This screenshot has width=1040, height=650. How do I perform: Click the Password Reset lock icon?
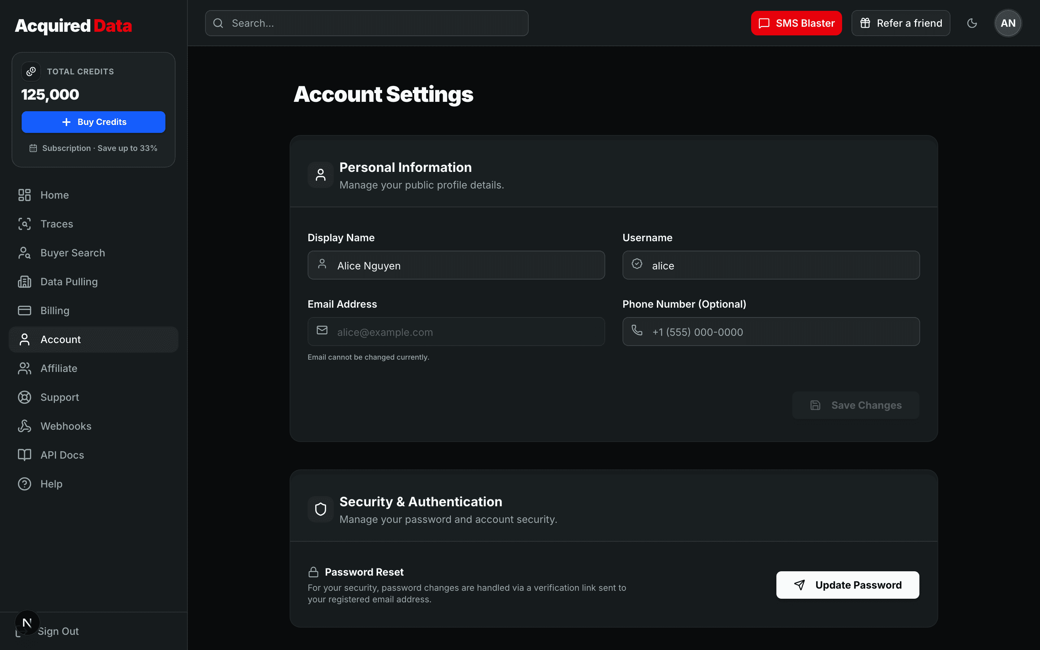313,572
